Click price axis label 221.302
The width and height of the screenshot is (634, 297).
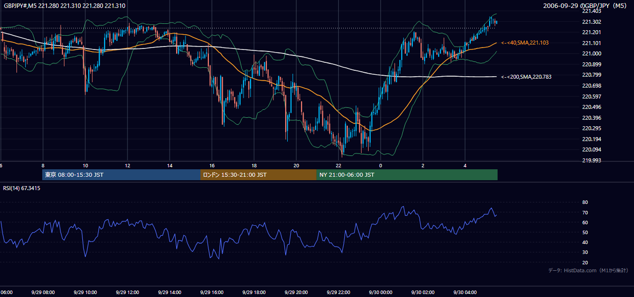coord(591,22)
